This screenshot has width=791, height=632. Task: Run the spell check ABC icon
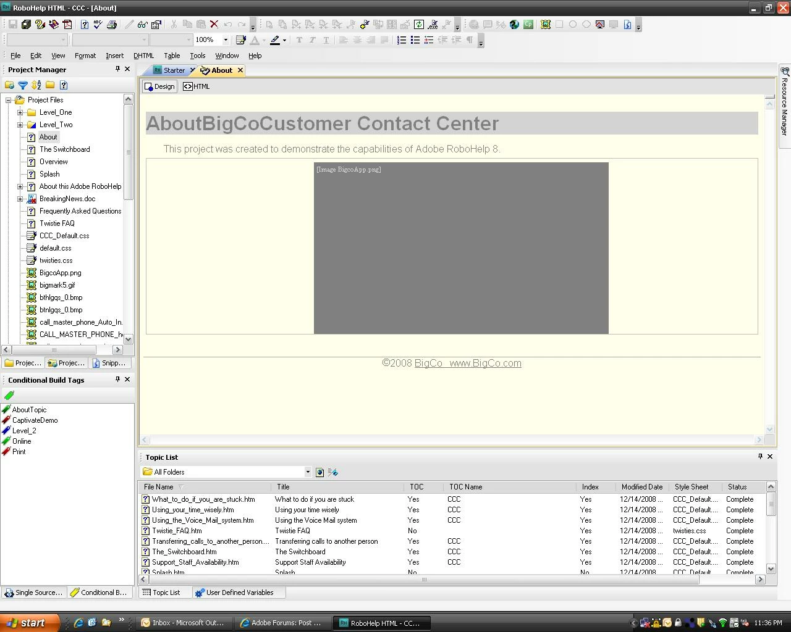[x=98, y=25]
